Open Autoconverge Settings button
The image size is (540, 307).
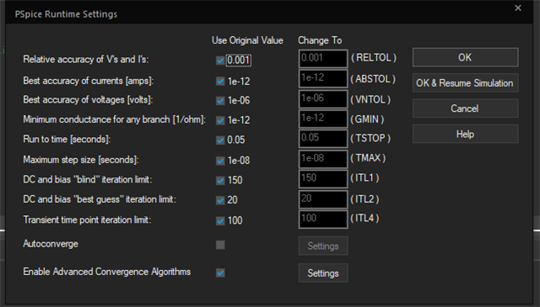point(323,246)
